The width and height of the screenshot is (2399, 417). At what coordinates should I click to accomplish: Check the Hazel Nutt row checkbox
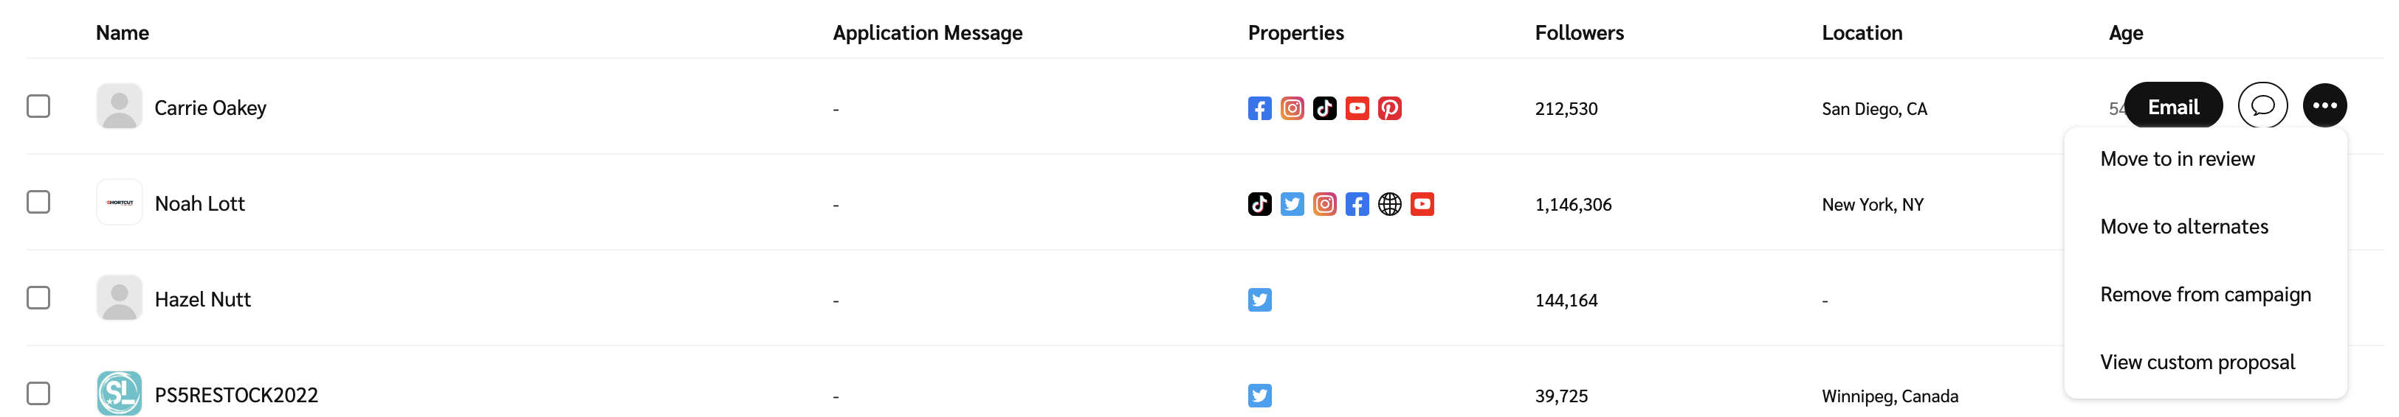point(38,297)
